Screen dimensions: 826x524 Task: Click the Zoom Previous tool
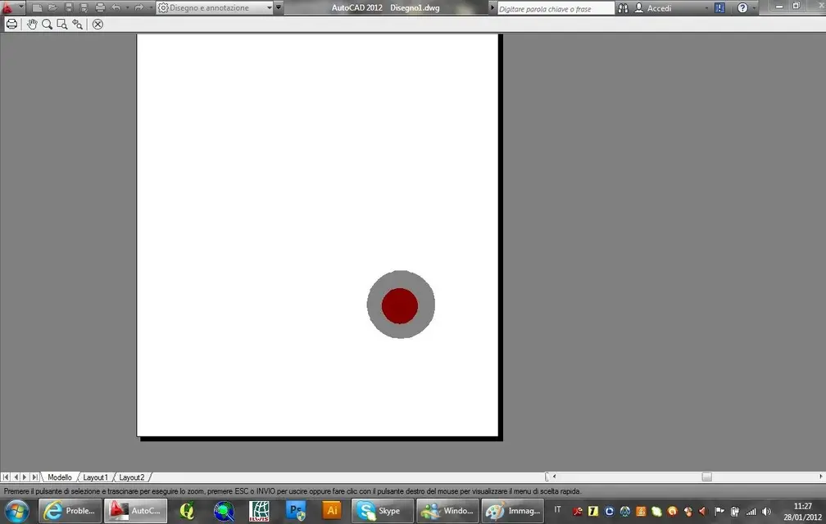click(77, 25)
